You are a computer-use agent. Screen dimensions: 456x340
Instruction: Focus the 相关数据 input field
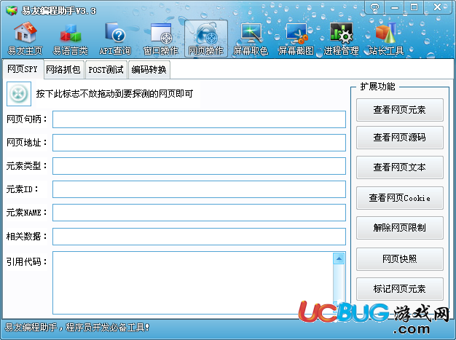tap(199, 237)
